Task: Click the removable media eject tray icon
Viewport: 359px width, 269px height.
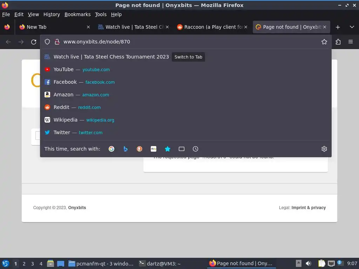Action: click(x=299, y=263)
